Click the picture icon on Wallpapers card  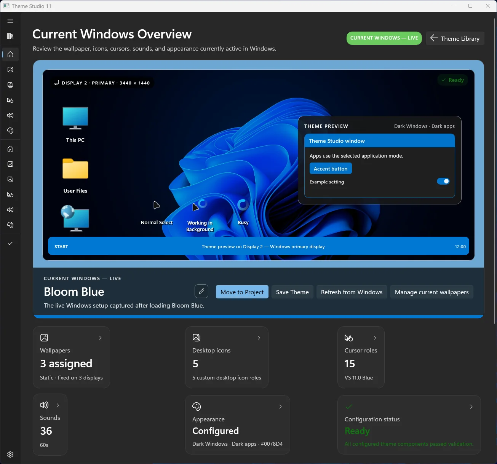[x=44, y=338]
